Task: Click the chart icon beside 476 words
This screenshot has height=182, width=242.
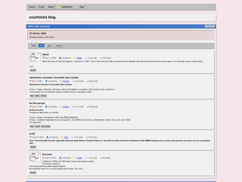Action: click(x=100, y=58)
